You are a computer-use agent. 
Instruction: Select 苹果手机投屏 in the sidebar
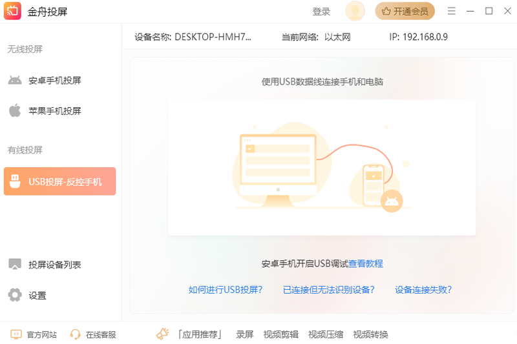pos(55,111)
